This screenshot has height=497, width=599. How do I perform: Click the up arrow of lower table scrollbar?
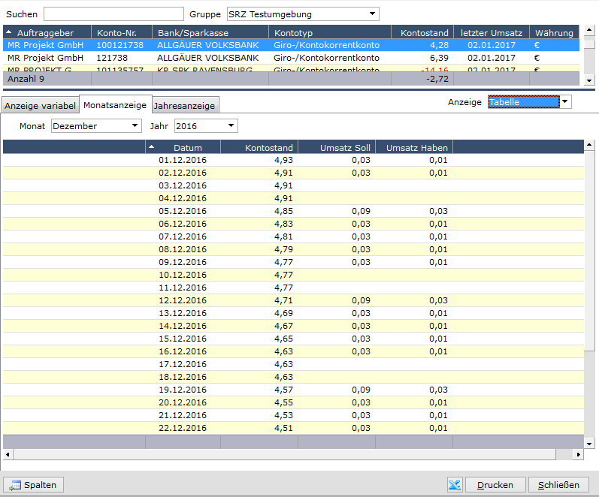(x=589, y=145)
